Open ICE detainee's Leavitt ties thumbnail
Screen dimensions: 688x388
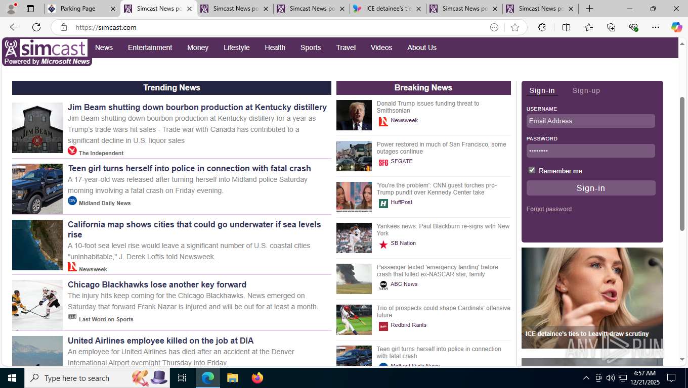[x=592, y=298]
